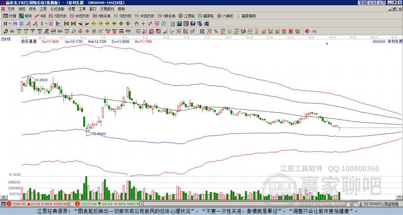Open the calculator icon in toolbar
Screen dimensions: 403x215
coord(179,24)
